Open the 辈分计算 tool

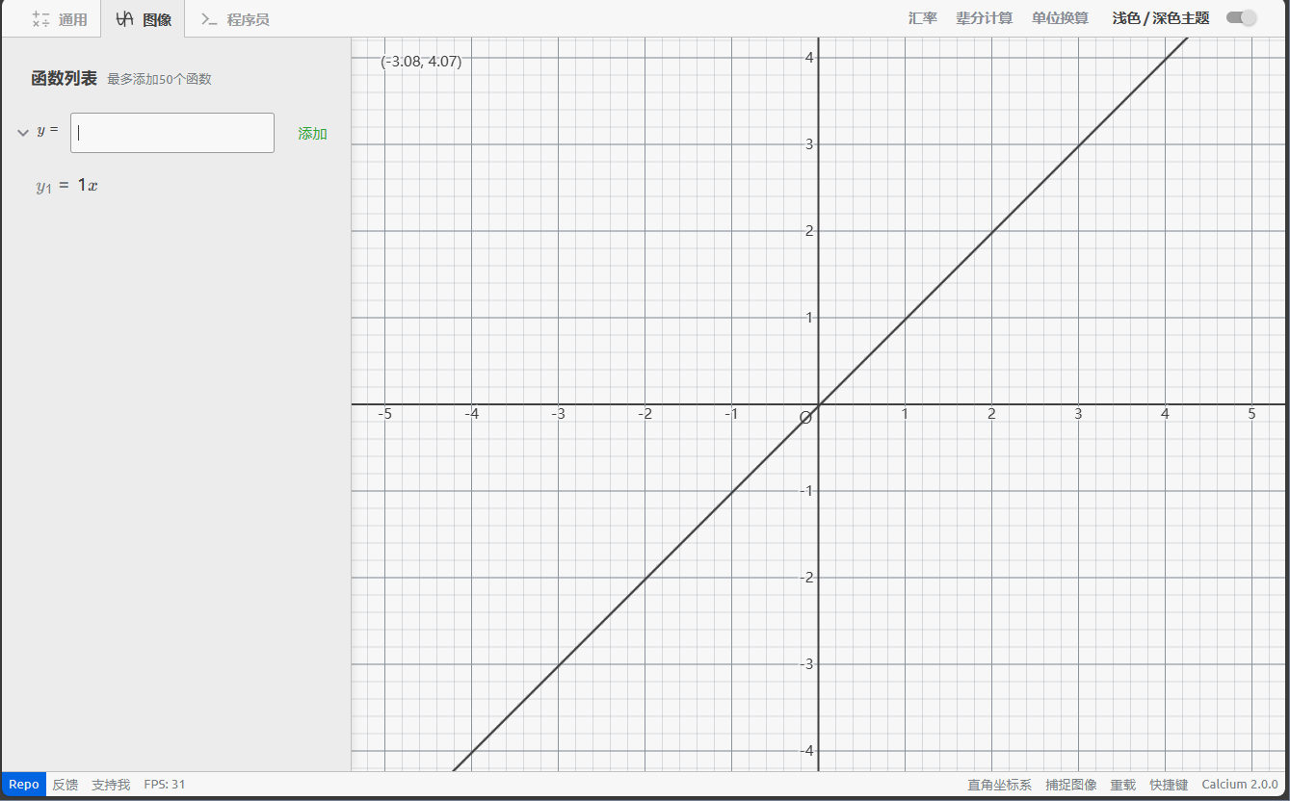click(984, 18)
